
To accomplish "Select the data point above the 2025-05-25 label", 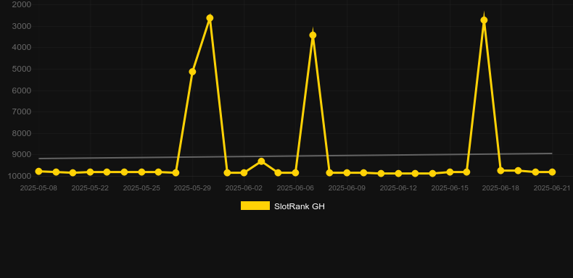I will click(x=141, y=172).
